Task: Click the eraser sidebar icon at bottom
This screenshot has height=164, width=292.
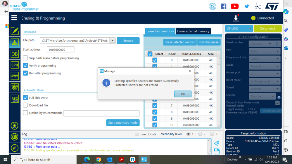Action: pyautogui.click(x=15, y=148)
